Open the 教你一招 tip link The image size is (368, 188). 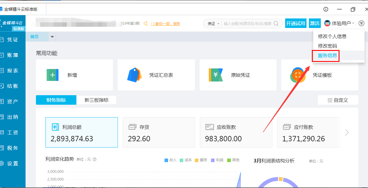(165, 23)
